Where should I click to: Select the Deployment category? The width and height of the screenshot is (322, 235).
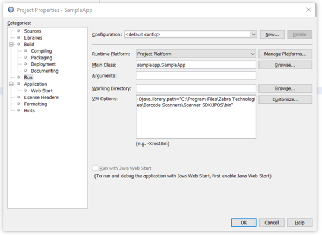tap(43, 64)
